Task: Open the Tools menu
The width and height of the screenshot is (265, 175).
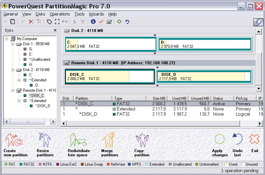Action: tap(79, 14)
